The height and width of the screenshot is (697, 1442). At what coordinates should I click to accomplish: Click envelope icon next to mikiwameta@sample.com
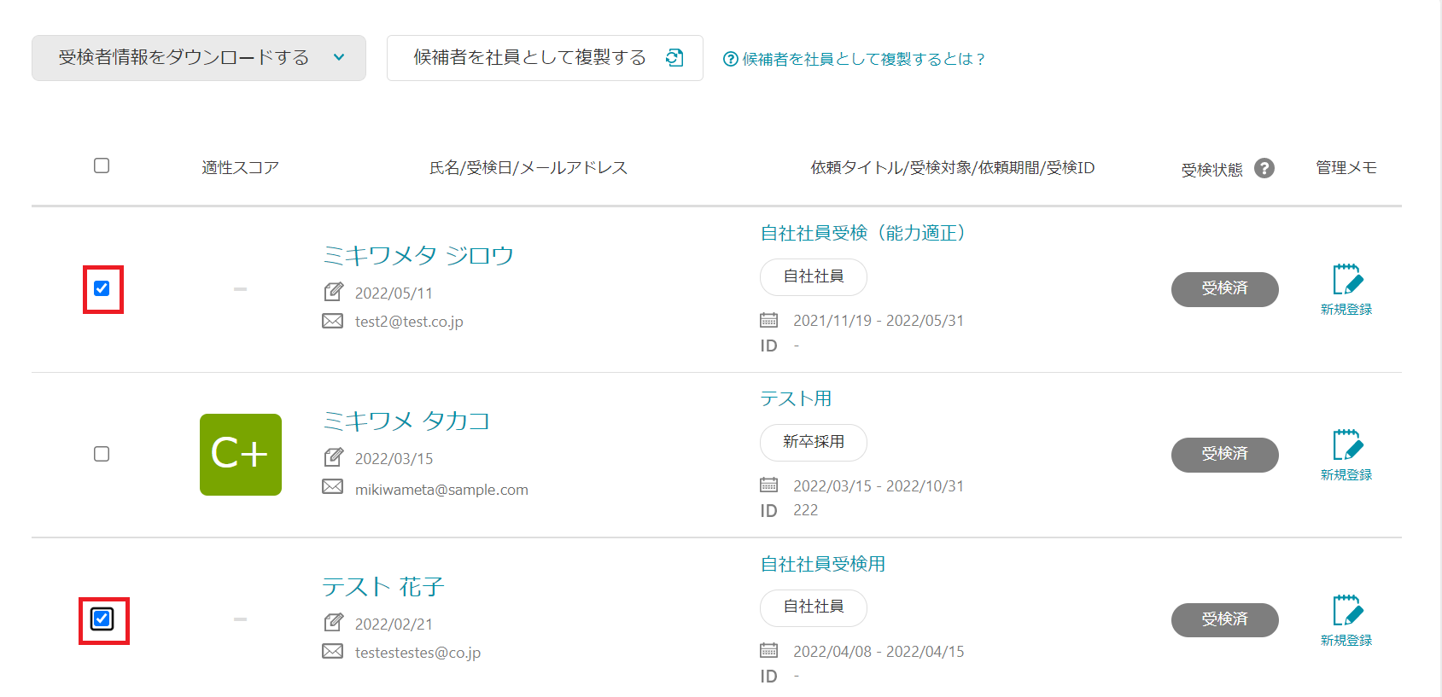pos(332,487)
